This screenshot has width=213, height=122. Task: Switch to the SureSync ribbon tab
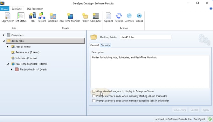[x=17, y=9]
